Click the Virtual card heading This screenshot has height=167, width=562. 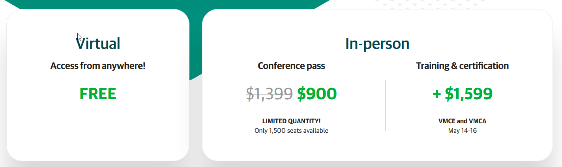pos(98,43)
